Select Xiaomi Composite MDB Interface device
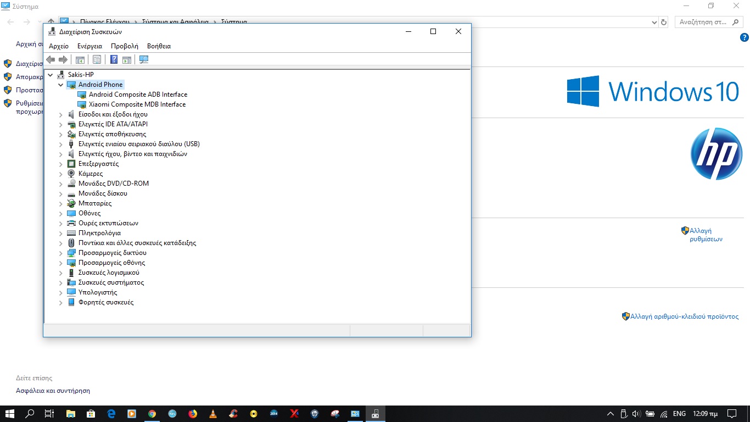Image resolution: width=750 pixels, height=422 pixels. pyautogui.click(x=137, y=104)
